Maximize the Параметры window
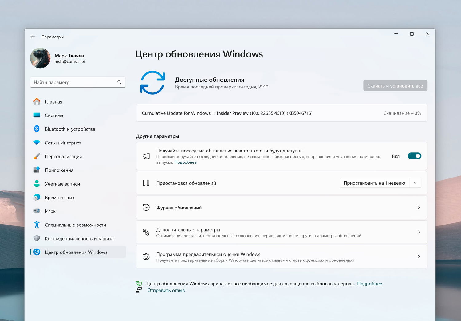Image resolution: width=461 pixels, height=321 pixels. (412, 34)
